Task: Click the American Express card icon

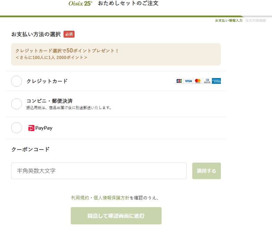Action: pos(216,81)
